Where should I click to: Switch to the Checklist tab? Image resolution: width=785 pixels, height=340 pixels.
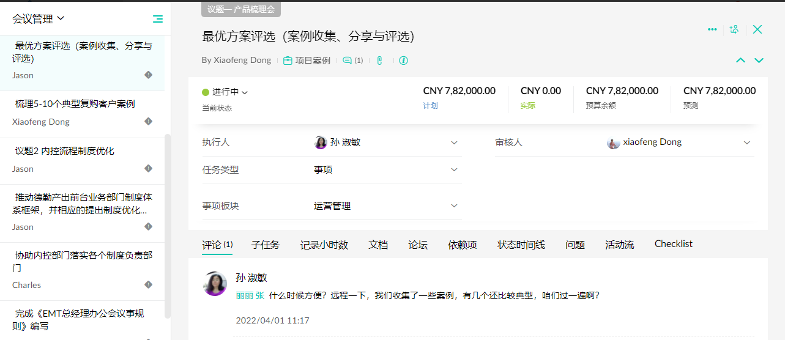(674, 243)
